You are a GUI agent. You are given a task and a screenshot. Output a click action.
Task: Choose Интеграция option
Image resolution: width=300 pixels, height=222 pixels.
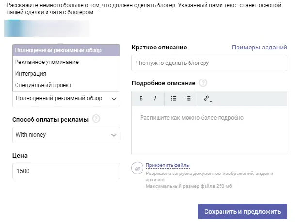(x=66, y=74)
